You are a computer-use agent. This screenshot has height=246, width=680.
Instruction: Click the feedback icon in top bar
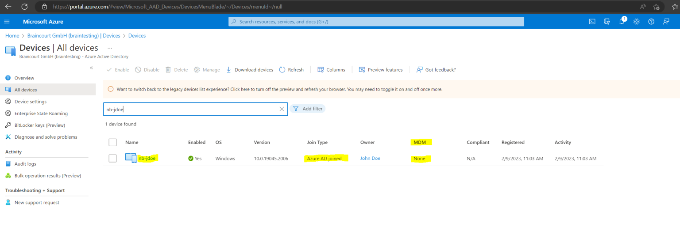coord(666,22)
